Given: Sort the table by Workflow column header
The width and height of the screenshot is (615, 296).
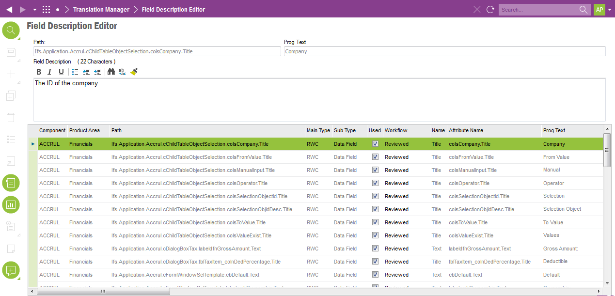Looking at the screenshot, I should tap(396, 130).
